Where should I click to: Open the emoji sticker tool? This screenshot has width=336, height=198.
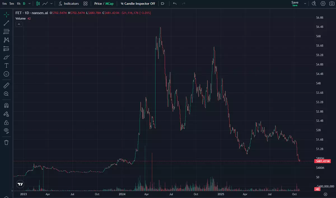[6, 74]
